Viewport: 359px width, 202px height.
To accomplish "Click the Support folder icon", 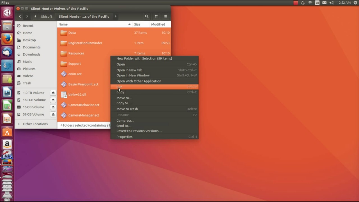I will tap(64, 64).
